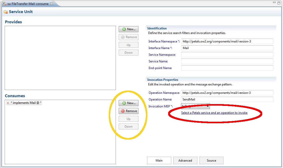
Task: Close the su-FileTransfer-Mail-consume editor tab
Action: (x=52, y=4)
